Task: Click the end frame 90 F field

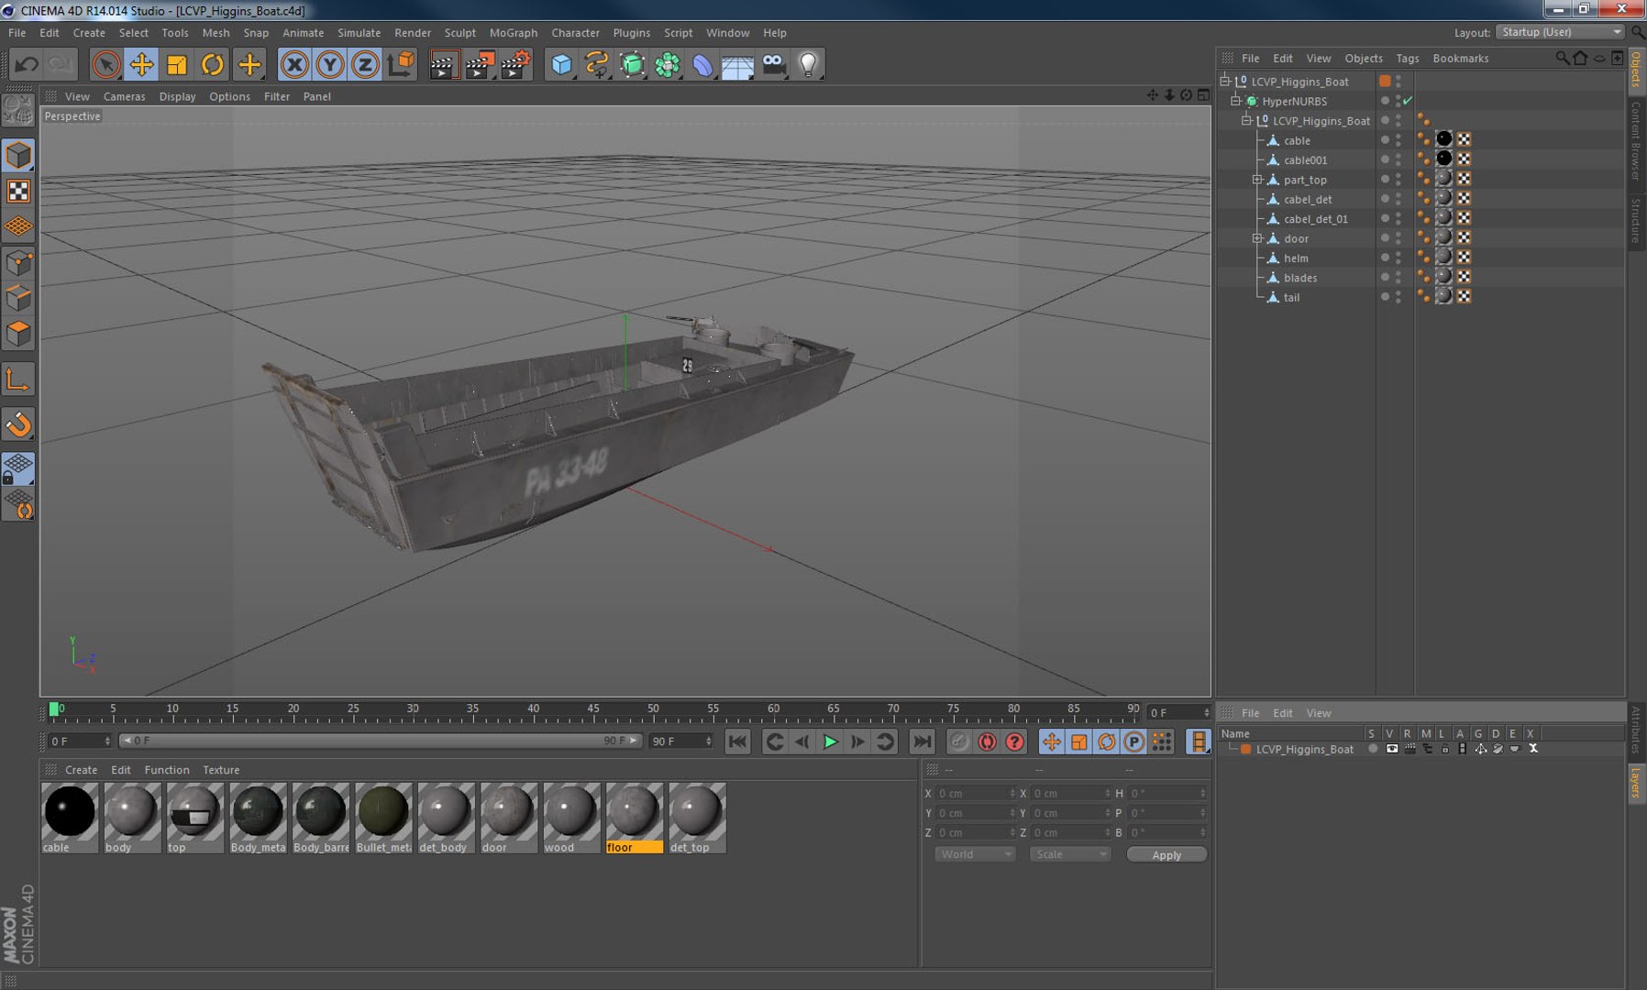Action: click(680, 741)
